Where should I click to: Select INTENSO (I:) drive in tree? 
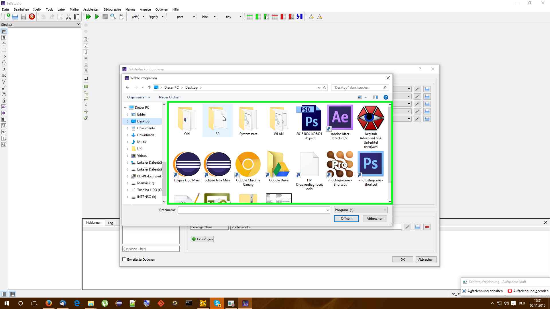146,197
